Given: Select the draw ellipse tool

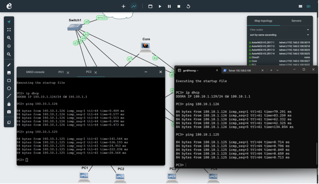Looking at the screenshot, I should (x=9, y=88).
